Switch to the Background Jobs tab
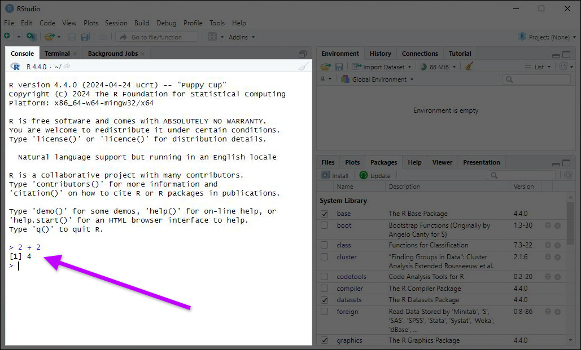 (x=113, y=54)
